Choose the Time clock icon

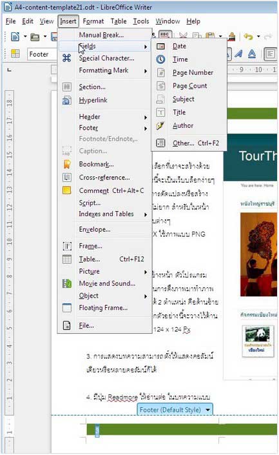coord(160,59)
